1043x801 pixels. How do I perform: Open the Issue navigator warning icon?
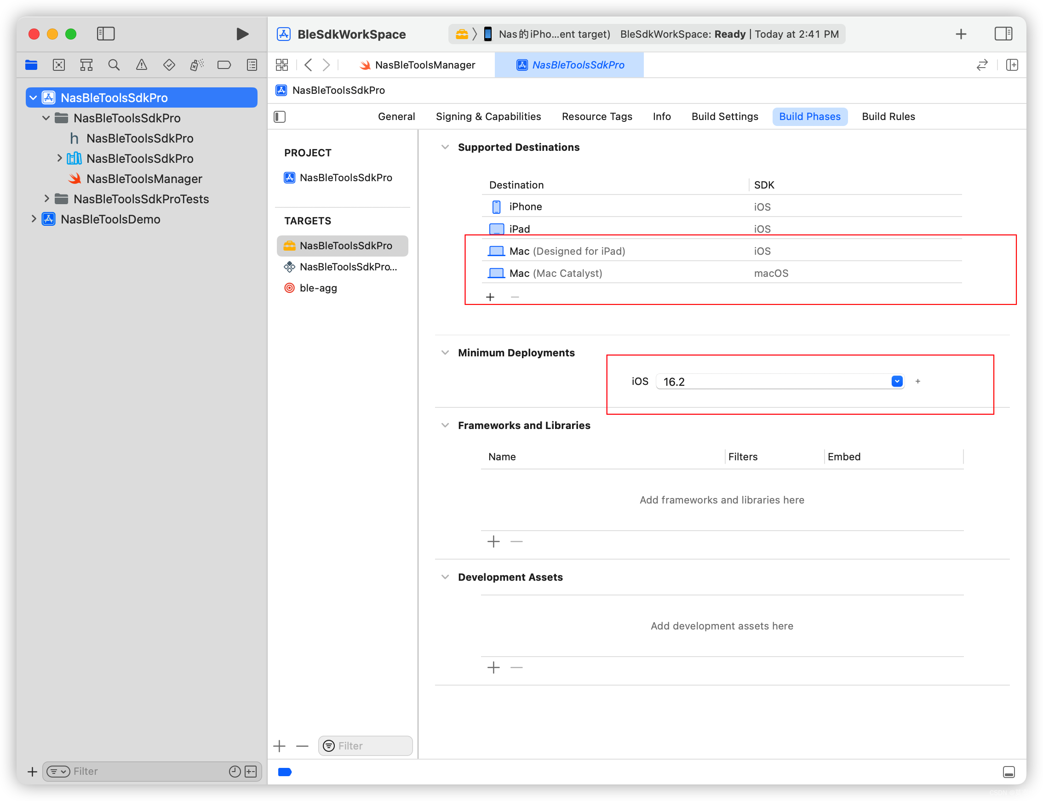[x=141, y=65]
